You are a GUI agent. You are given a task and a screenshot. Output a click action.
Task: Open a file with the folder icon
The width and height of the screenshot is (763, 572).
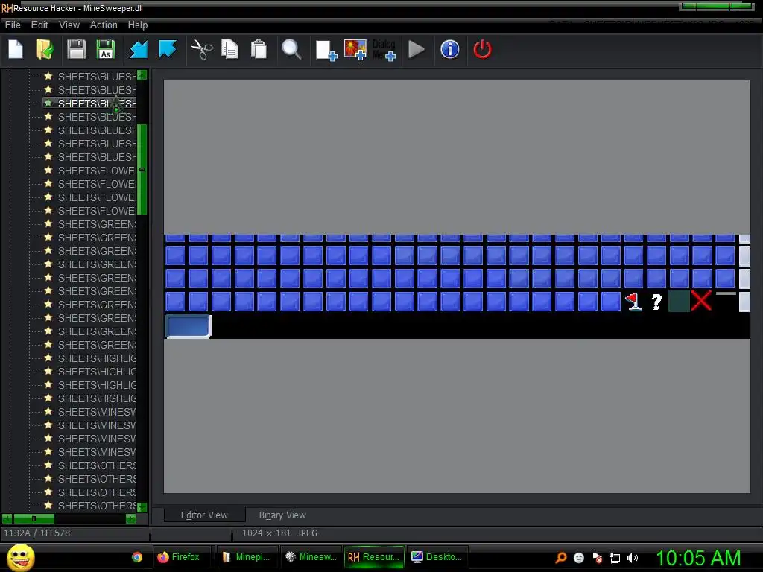coord(44,49)
